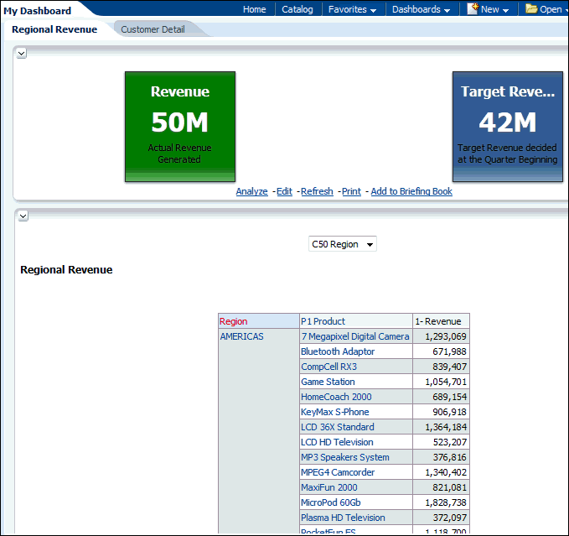Click the green Revenue 50M tile
569x536 pixels.
click(180, 127)
